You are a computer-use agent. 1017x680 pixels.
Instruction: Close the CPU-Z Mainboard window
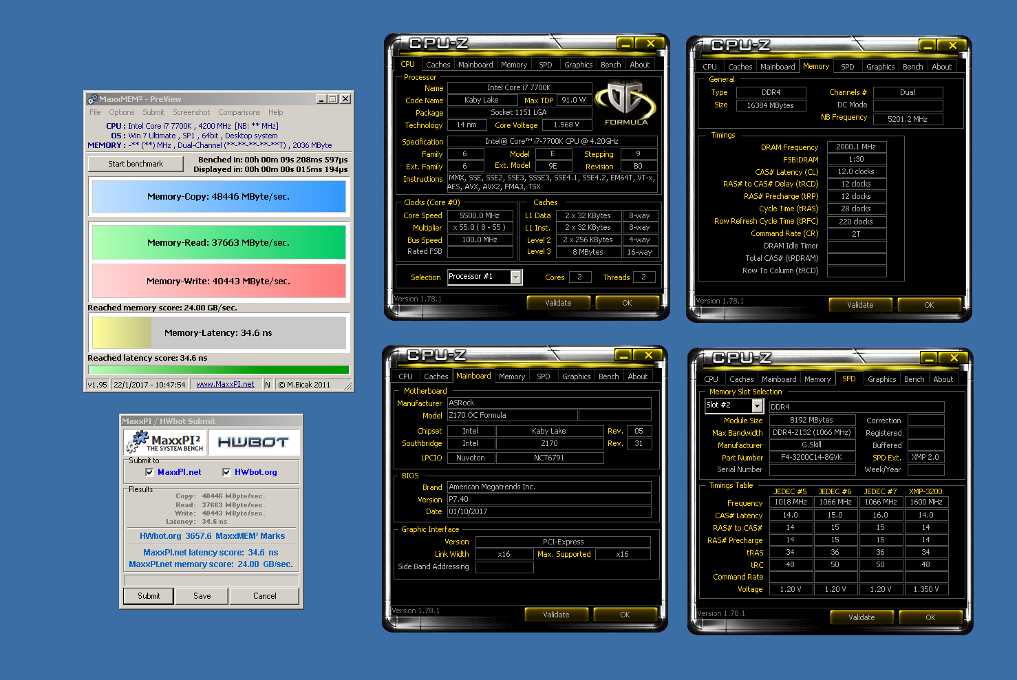click(648, 355)
